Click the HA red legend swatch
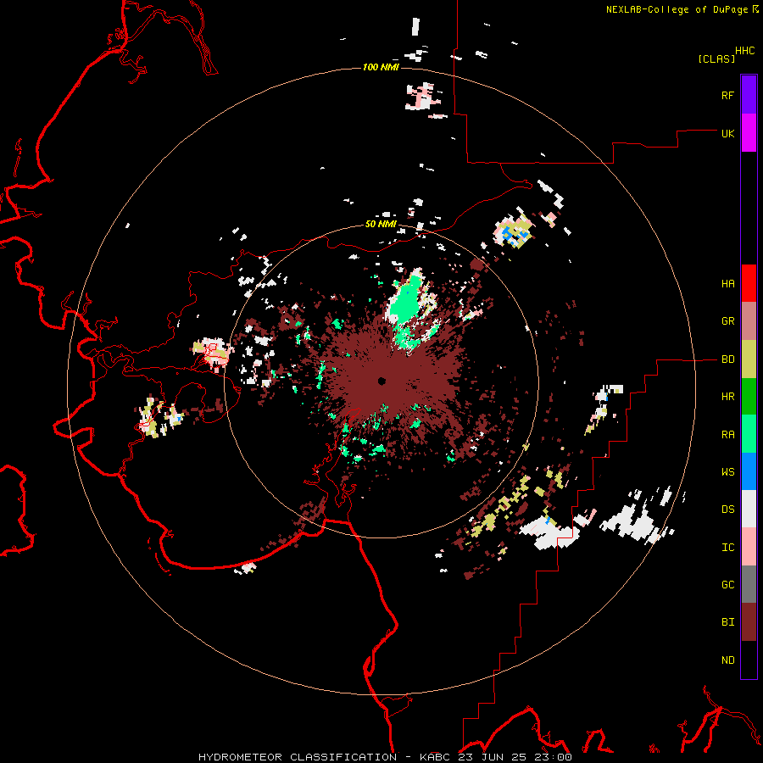The height and width of the screenshot is (763, 763). click(x=749, y=283)
